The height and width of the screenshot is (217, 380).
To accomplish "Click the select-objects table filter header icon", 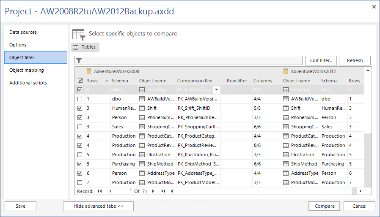I will coord(79,34).
